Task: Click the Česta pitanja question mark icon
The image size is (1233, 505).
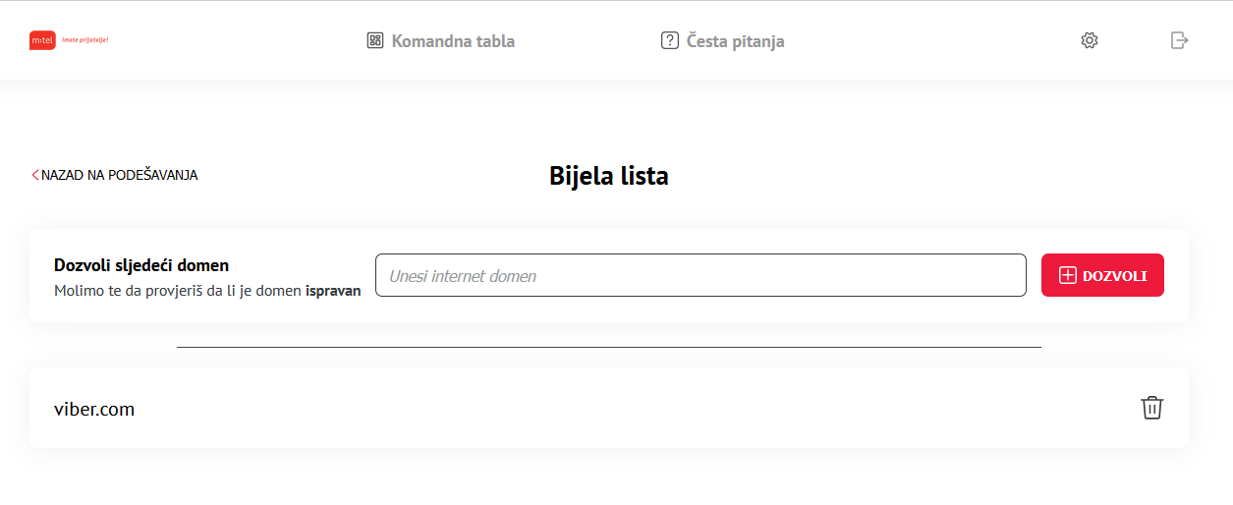Action: click(670, 40)
